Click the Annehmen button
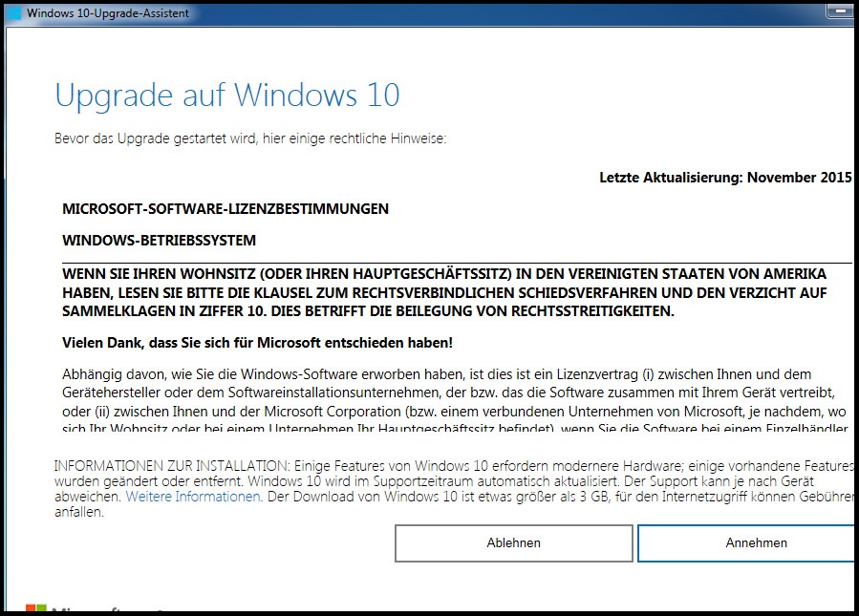The height and width of the screenshot is (616, 859). tap(745, 542)
